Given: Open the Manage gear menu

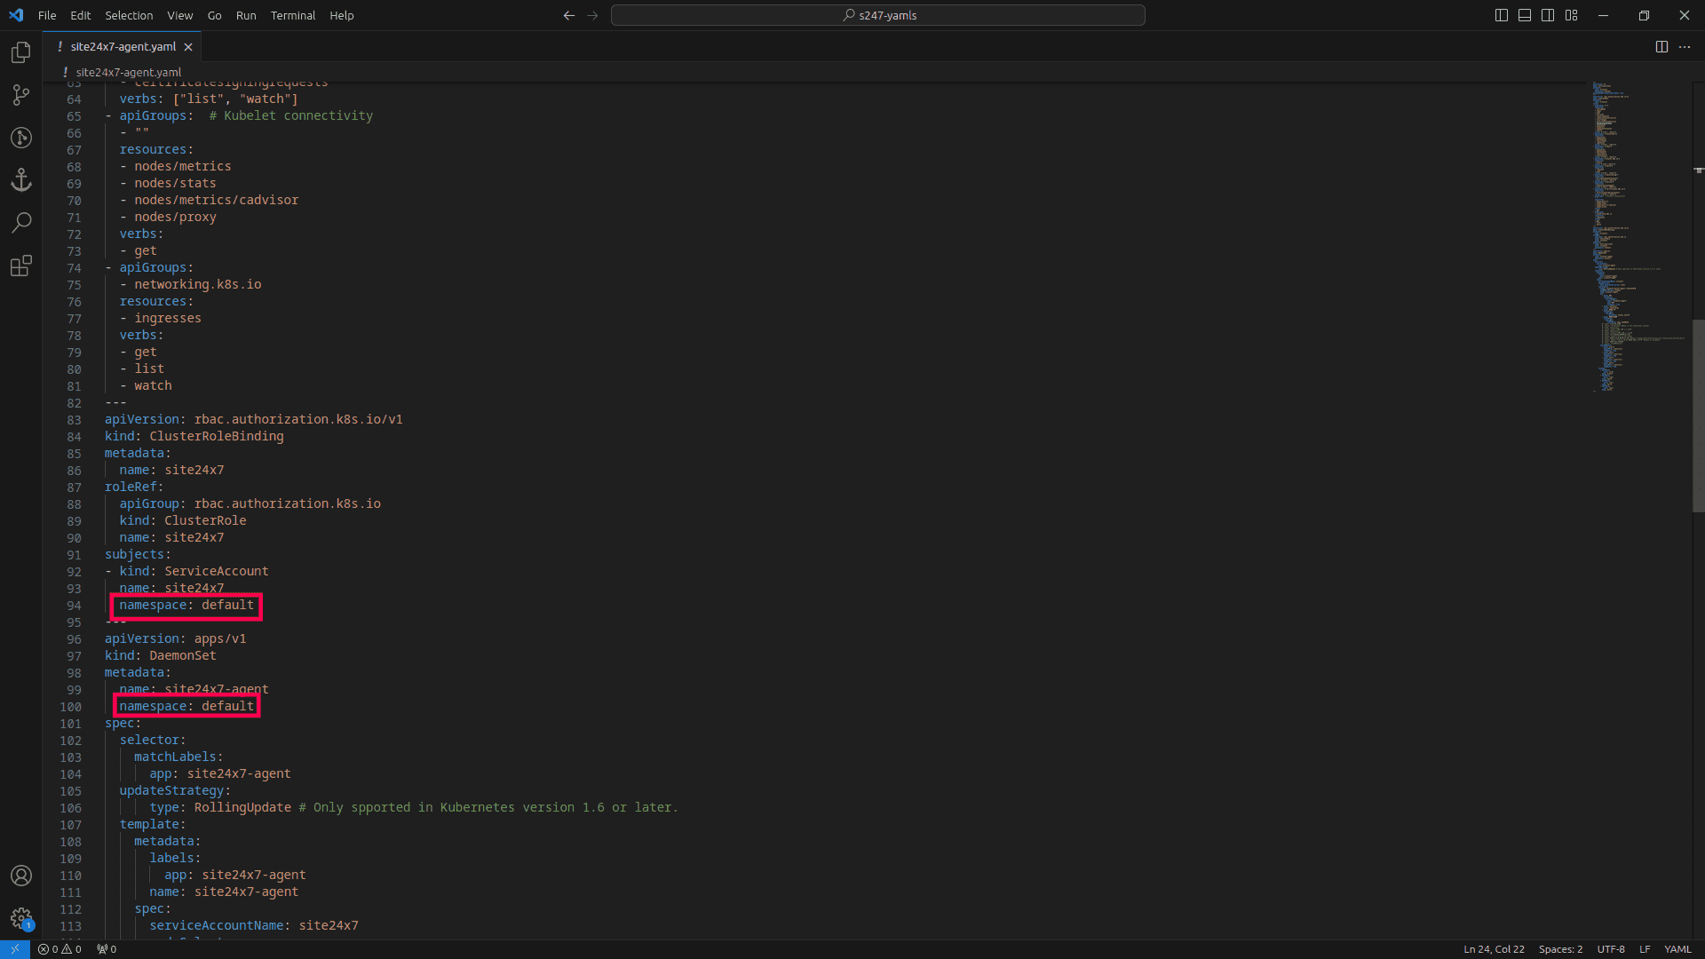Looking at the screenshot, I should (21, 918).
